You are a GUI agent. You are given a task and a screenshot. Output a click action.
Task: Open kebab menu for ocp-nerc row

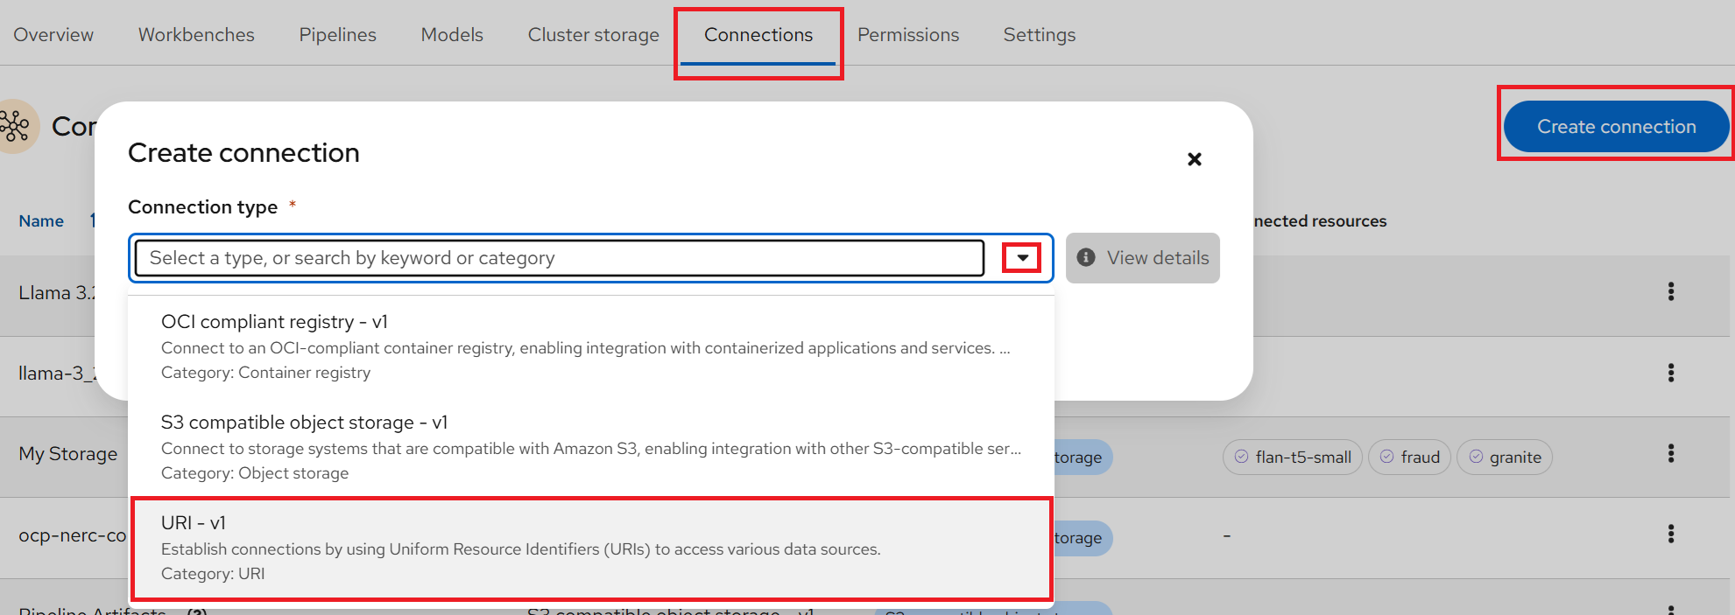click(1670, 534)
